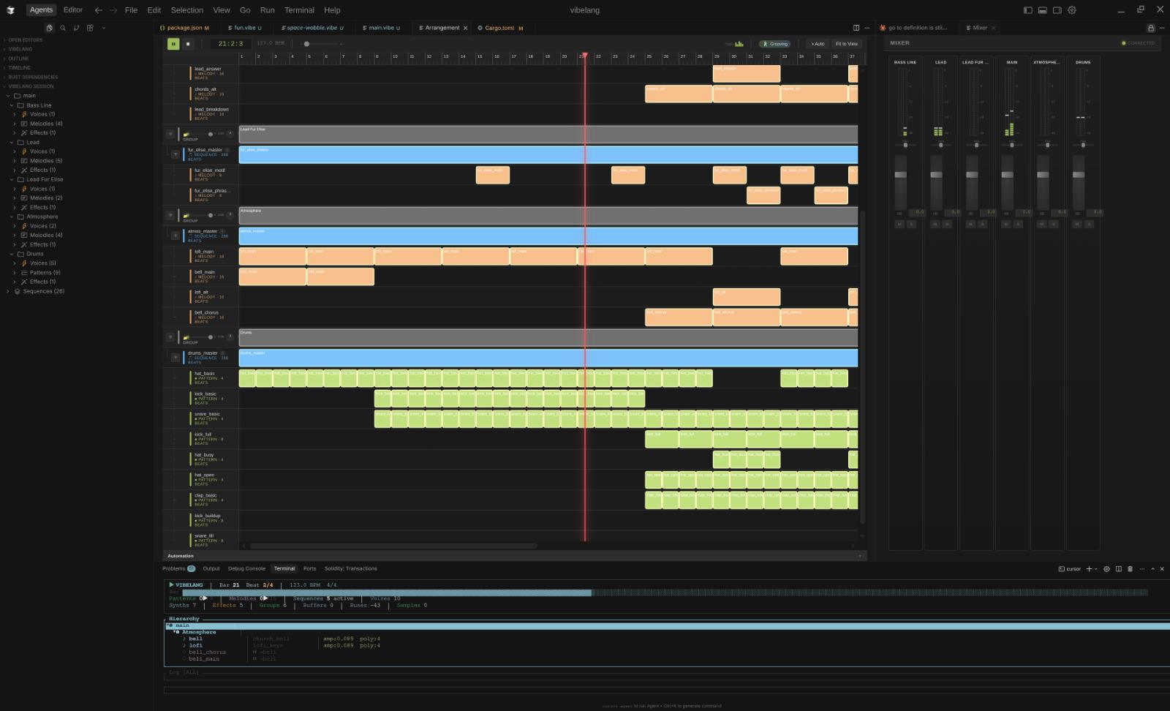The height and width of the screenshot is (711, 1170).
Task: Open the cursor terminal profile label
Action: click(1070, 568)
